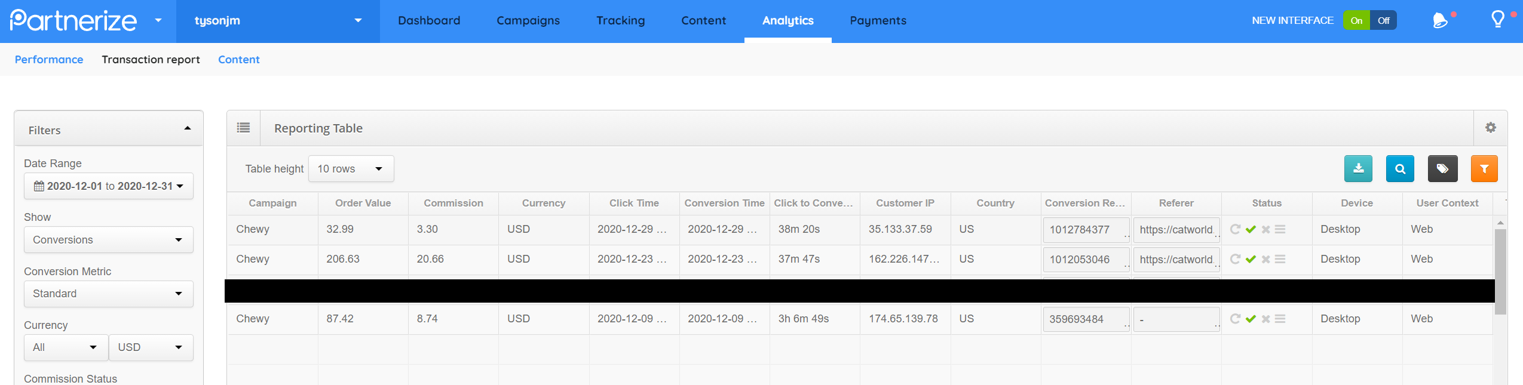
Task: Click conversion reference field 1012784377
Action: click(x=1086, y=230)
